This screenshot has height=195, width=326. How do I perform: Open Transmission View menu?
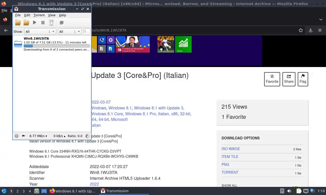click(52, 15)
